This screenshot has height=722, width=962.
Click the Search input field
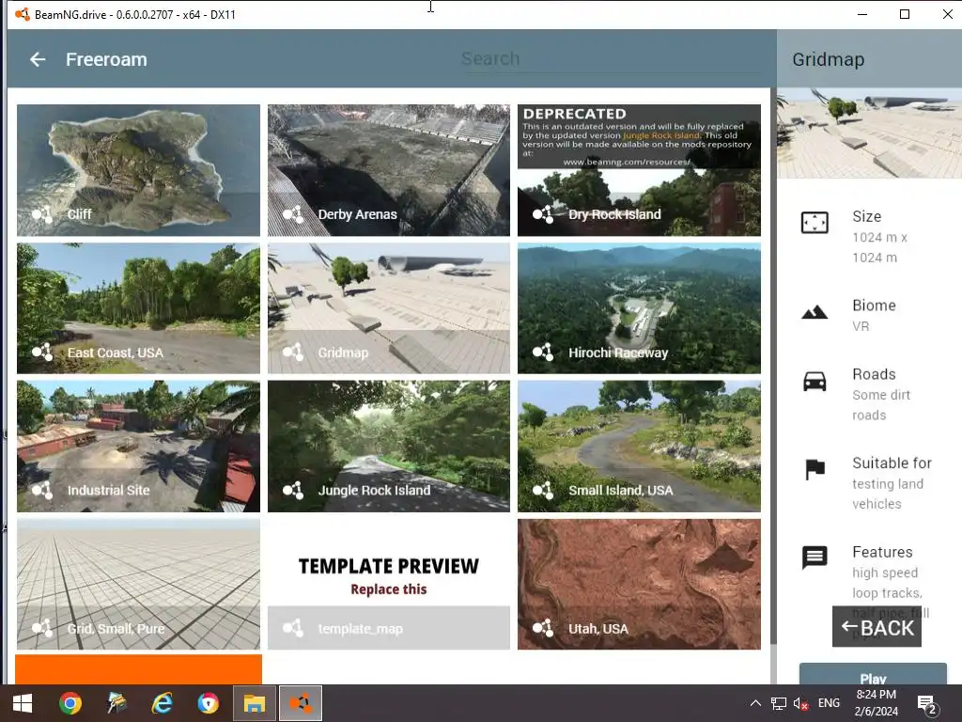[611, 59]
